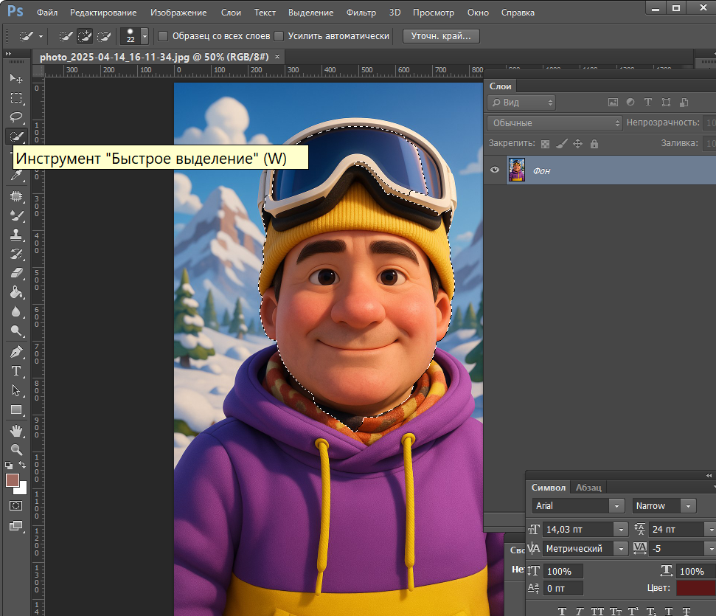Open the font size 14,03 пт dropdown

pyautogui.click(x=621, y=530)
